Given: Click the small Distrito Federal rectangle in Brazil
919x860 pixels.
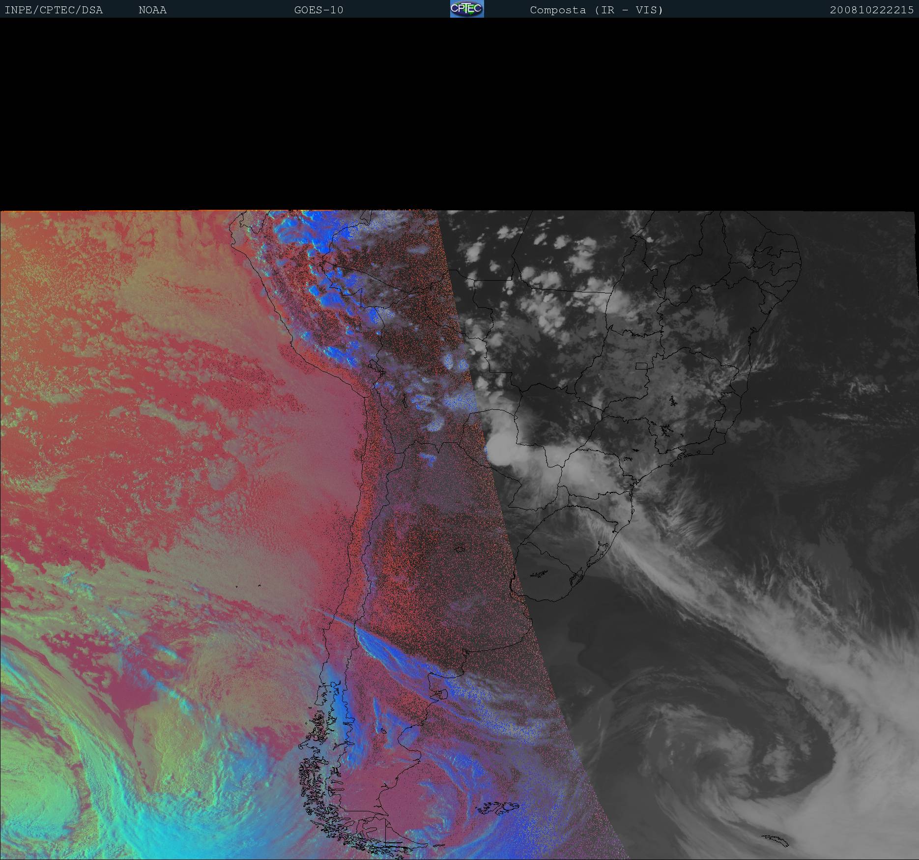Looking at the screenshot, I should pyautogui.click(x=641, y=366).
